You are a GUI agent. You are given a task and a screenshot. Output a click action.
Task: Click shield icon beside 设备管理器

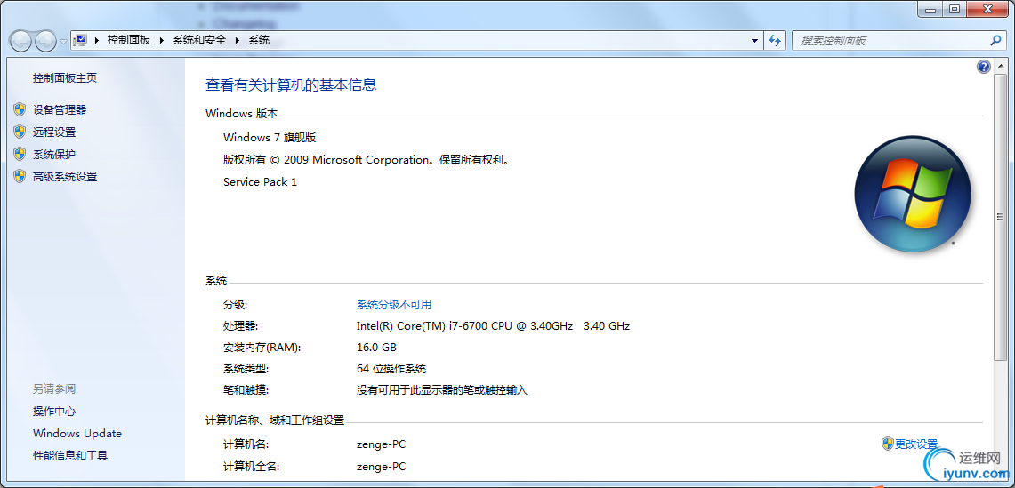[x=20, y=109]
